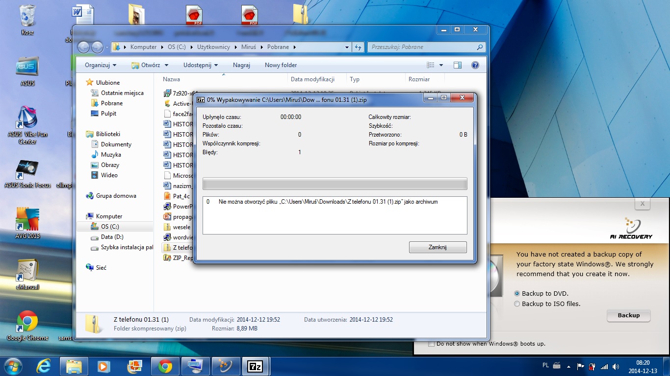The height and width of the screenshot is (376, 670).
Task: Click the 7-Zip extraction progress bar
Action: pos(335,184)
